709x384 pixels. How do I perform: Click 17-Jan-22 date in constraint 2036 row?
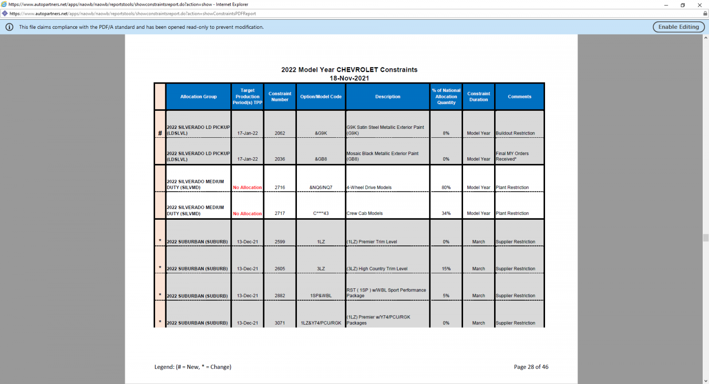pos(247,159)
